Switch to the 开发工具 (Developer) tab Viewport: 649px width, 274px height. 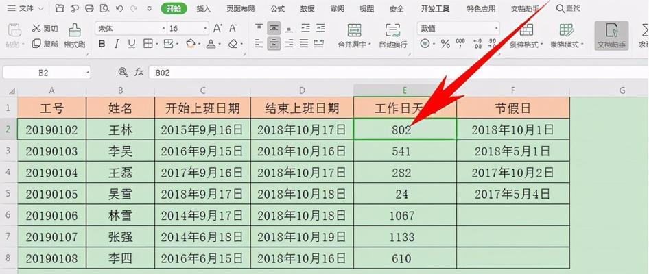click(435, 8)
